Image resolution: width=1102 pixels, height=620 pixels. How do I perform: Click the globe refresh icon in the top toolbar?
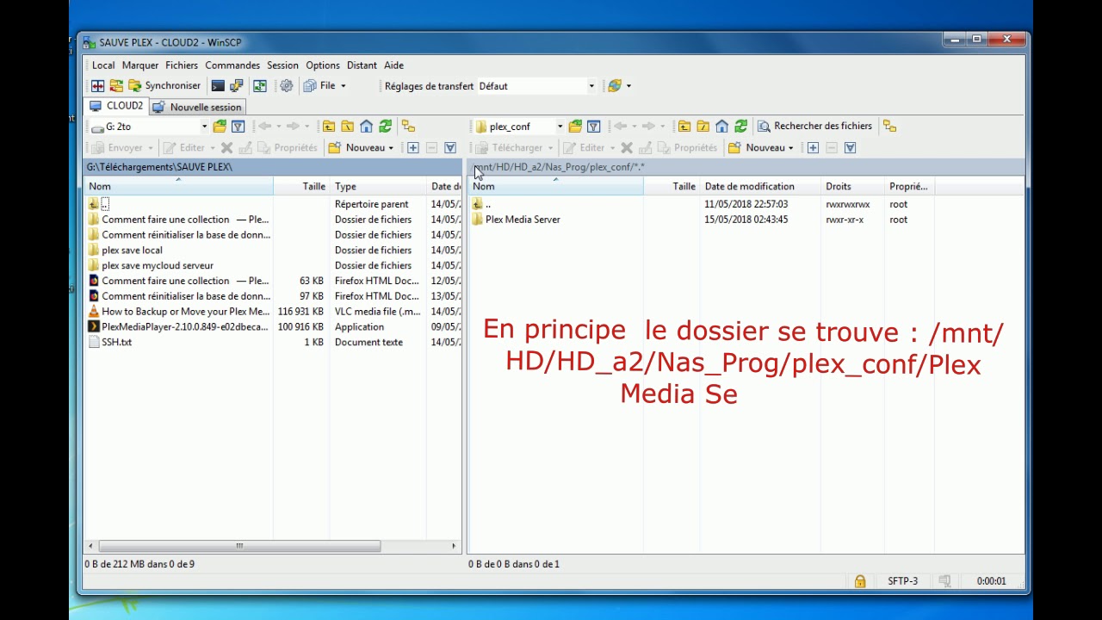tap(614, 86)
